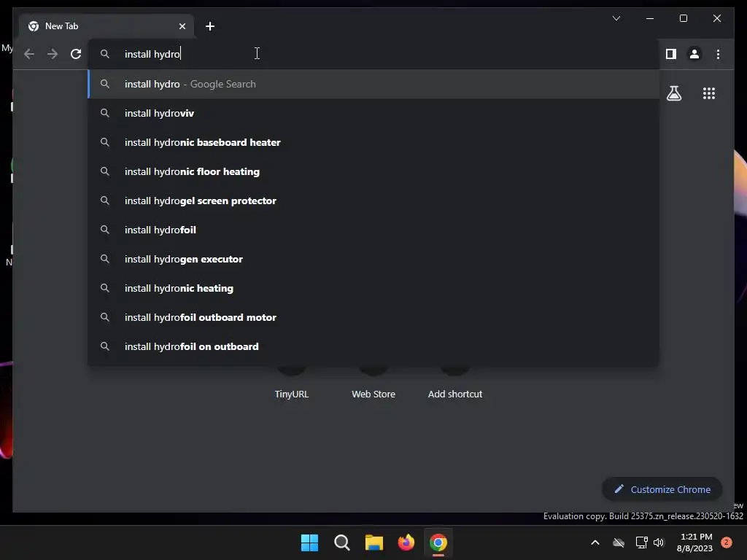Open the Chrome Labs flask icon
Viewport: 747px width, 560px height.
673,93
